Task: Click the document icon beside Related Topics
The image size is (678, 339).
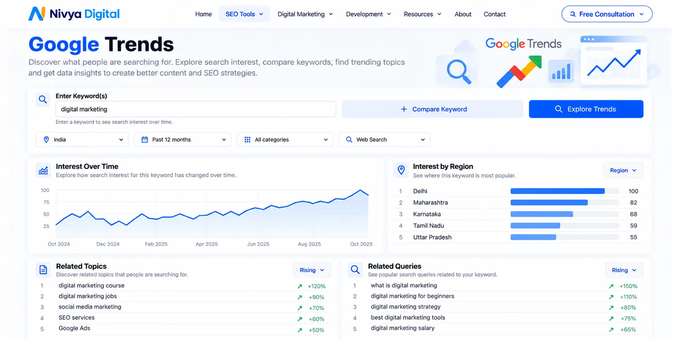Action: (43, 270)
